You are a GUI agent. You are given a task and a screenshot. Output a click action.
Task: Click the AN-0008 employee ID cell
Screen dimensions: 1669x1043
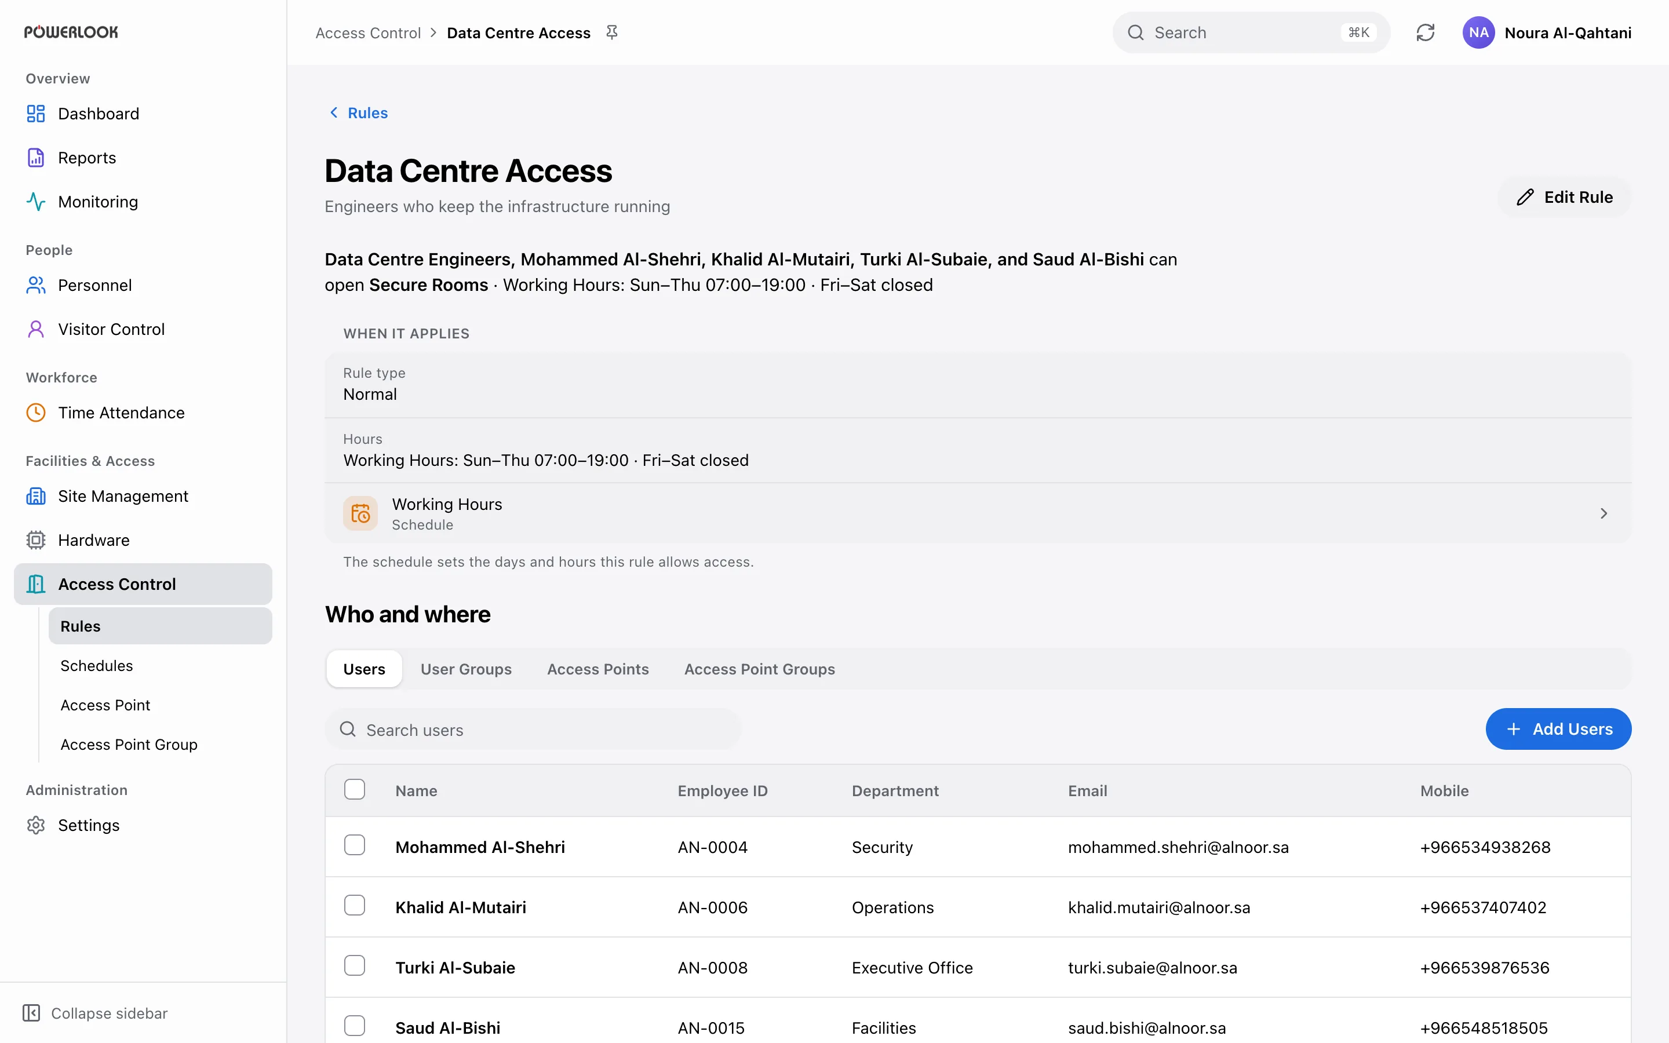712,968
